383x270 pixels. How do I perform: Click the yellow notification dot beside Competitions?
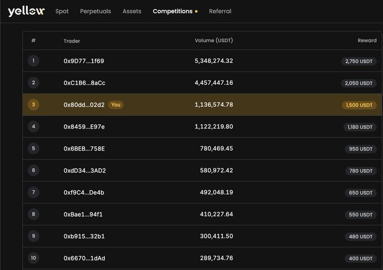click(x=196, y=11)
